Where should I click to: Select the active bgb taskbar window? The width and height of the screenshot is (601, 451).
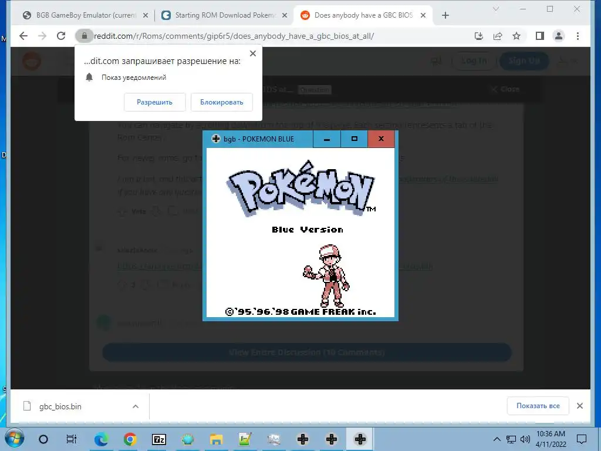[x=360, y=439]
